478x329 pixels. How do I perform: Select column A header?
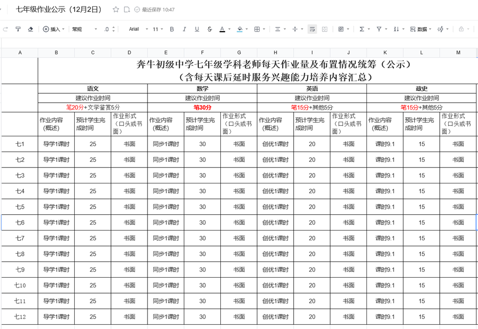click(x=20, y=53)
